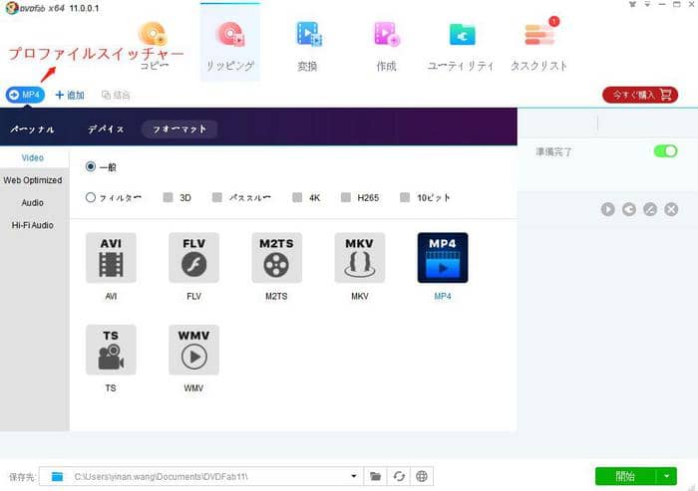Enable the H265 checkbox
The image size is (698, 491).
[x=346, y=197]
